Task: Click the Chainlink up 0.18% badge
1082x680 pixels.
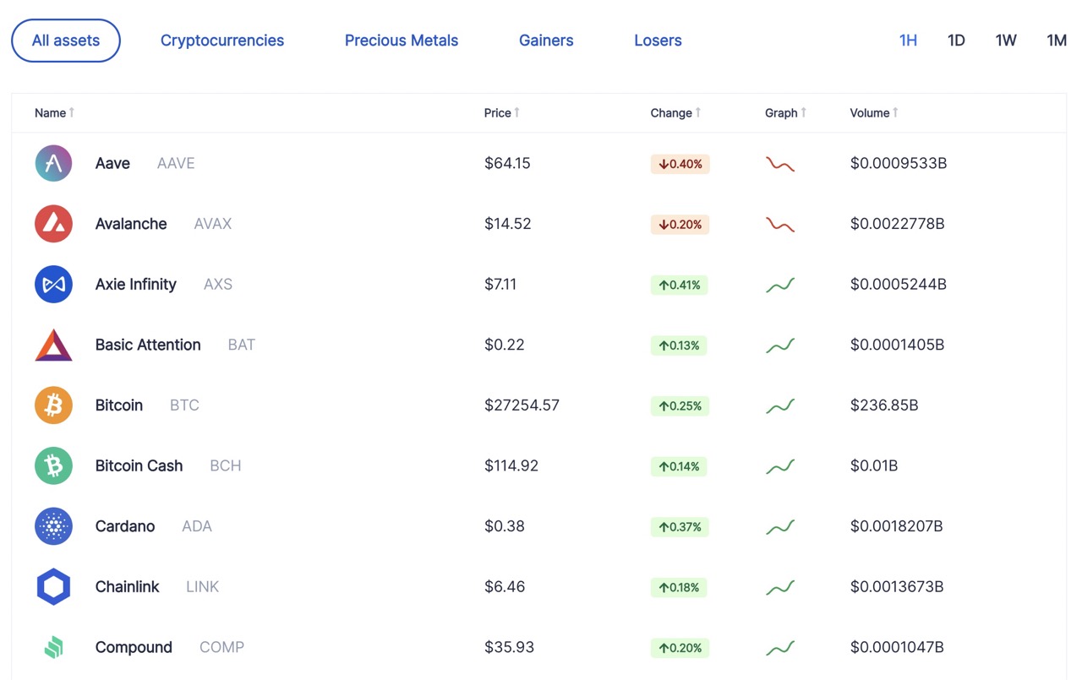Action: pos(679,587)
